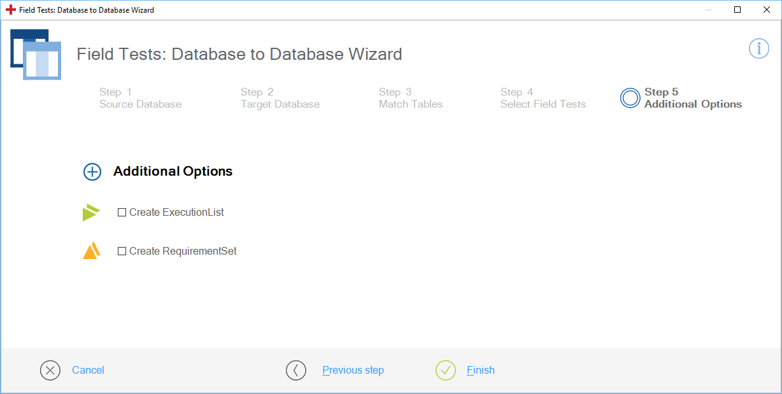Click the circled X cancel icon
This screenshot has width=782, height=394.
(x=50, y=370)
